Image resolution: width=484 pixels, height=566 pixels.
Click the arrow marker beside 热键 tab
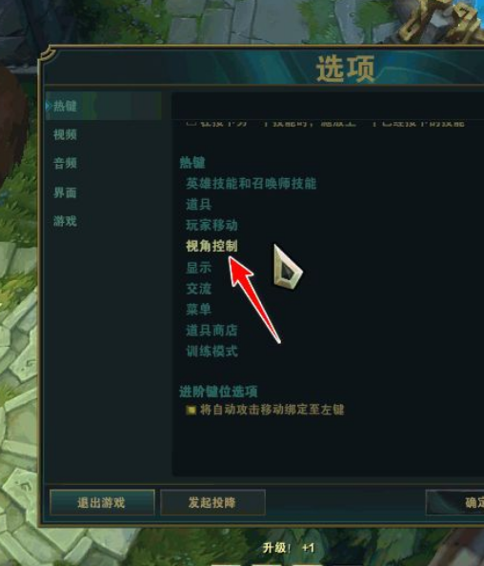[x=49, y=106]
